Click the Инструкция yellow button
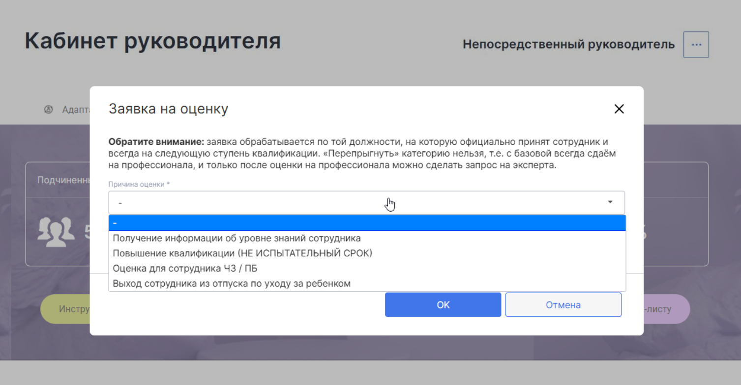This screenshot has height=385, width=741. [x=65, y=309]
